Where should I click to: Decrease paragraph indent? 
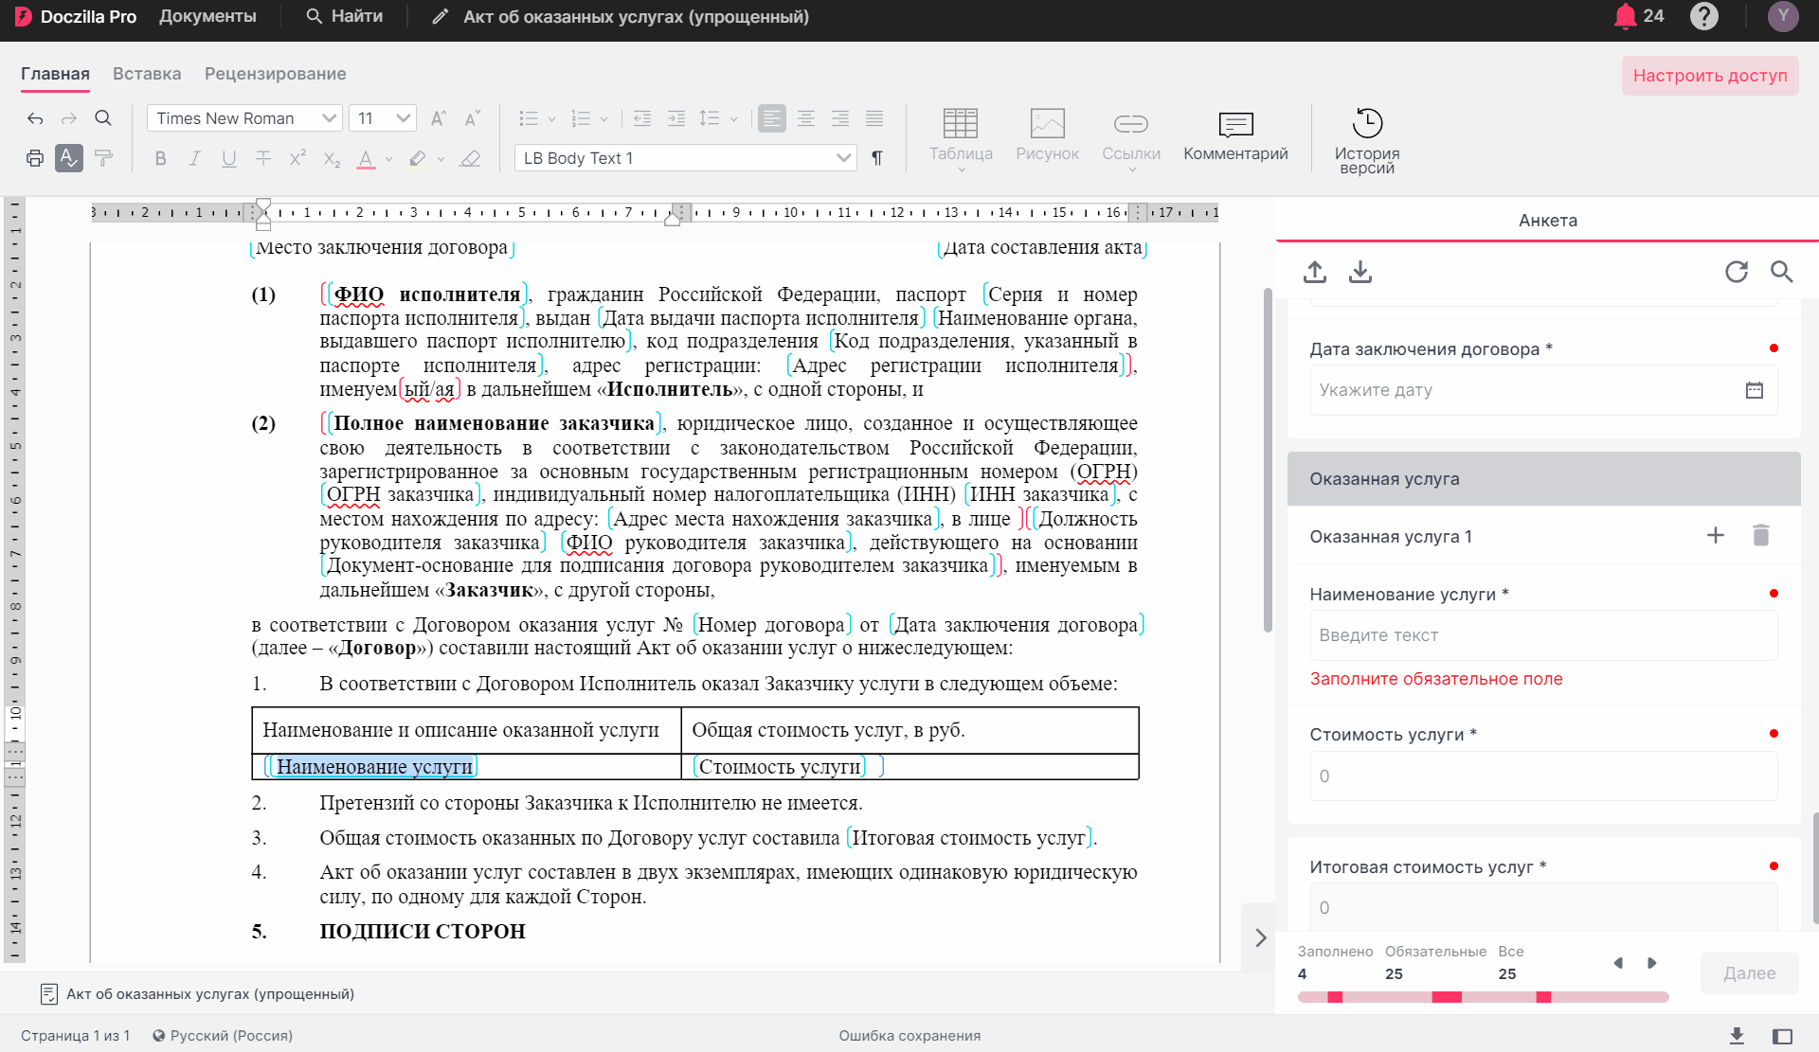pyautogui.click(x=642, y=118)
